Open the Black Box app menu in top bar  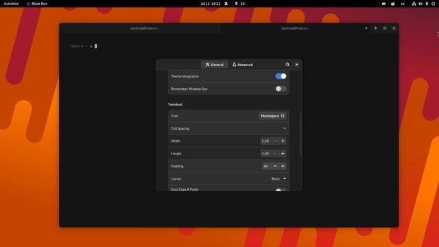[x=36, y=3]
